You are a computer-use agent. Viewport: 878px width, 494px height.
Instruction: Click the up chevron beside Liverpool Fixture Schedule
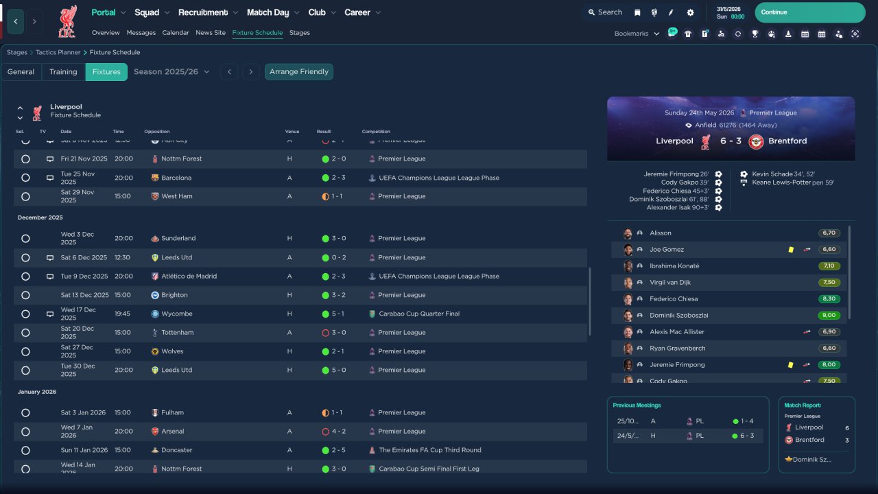(20, 108)
